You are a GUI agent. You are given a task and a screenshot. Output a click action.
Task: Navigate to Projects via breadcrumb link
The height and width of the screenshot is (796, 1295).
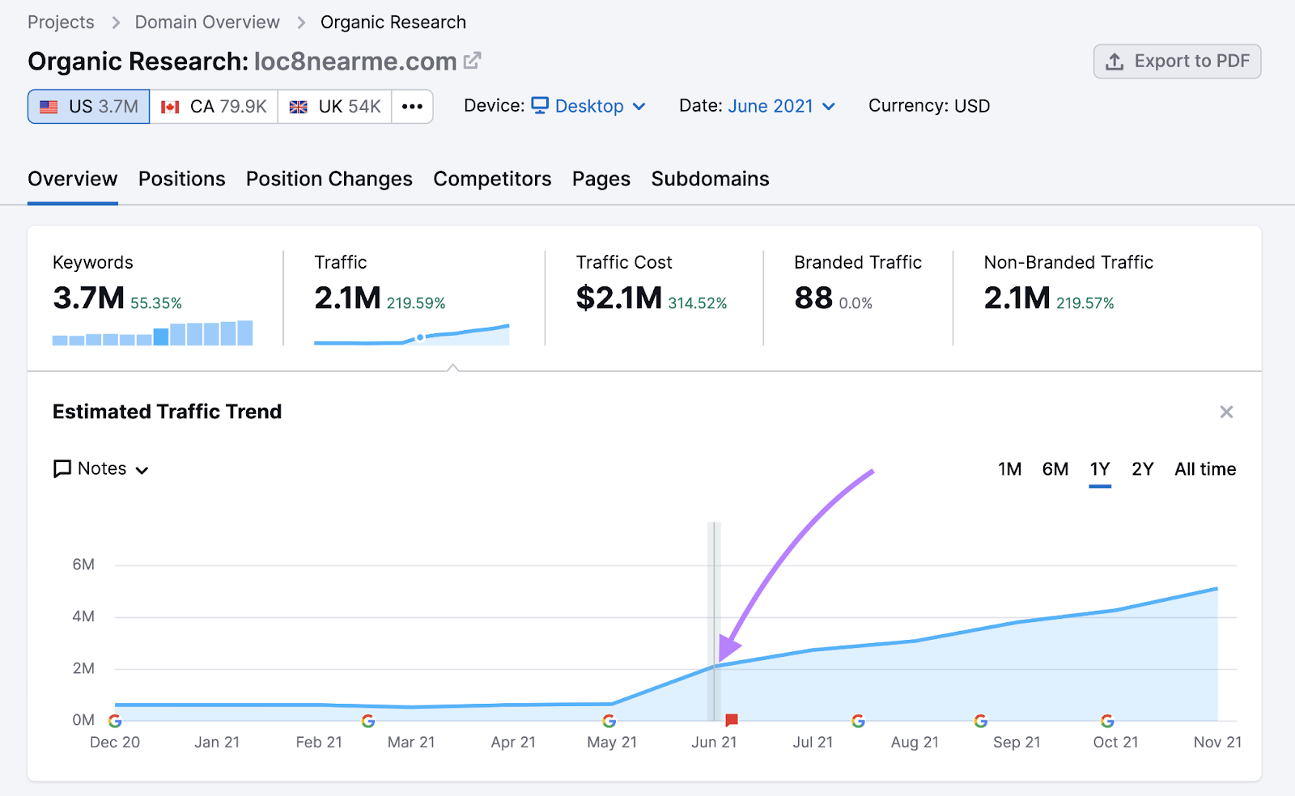pyautogui.click(x=61, y=22)
